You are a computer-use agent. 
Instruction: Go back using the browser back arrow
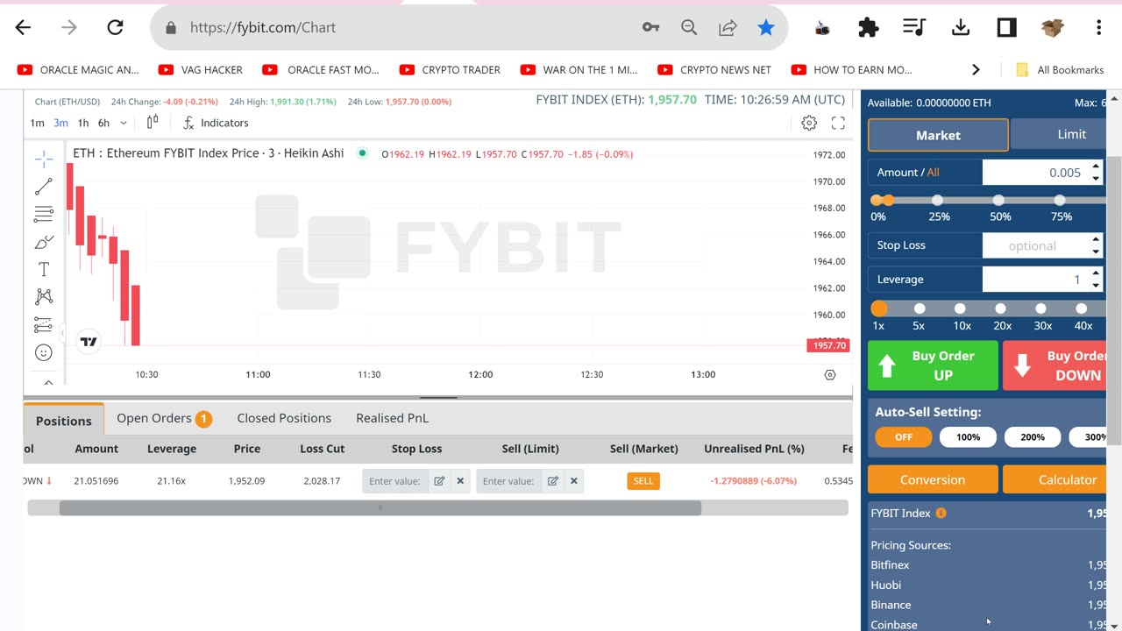(x=23, y=27)
